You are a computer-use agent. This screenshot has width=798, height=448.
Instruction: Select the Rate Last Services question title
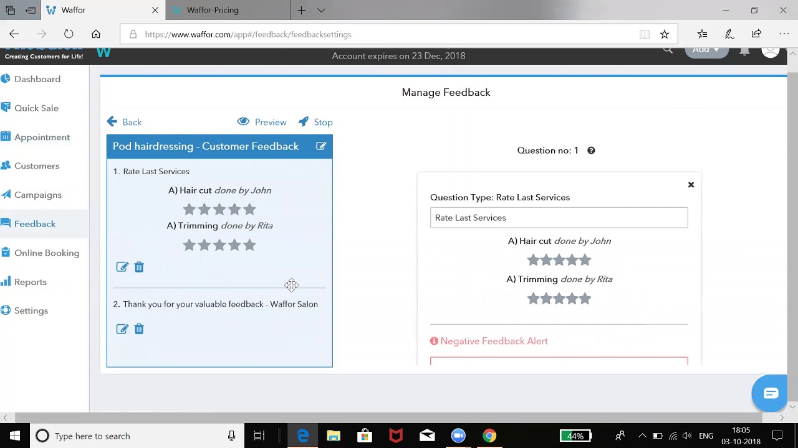pos(156,171)
